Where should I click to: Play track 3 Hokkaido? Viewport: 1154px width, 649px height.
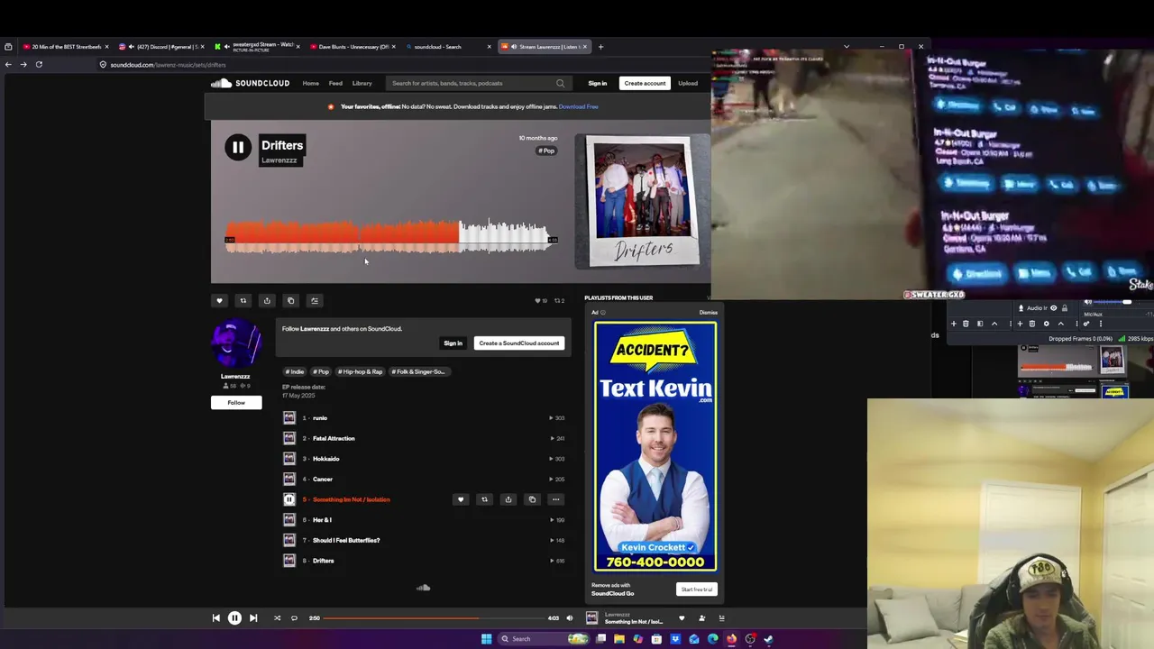(325, 459)
